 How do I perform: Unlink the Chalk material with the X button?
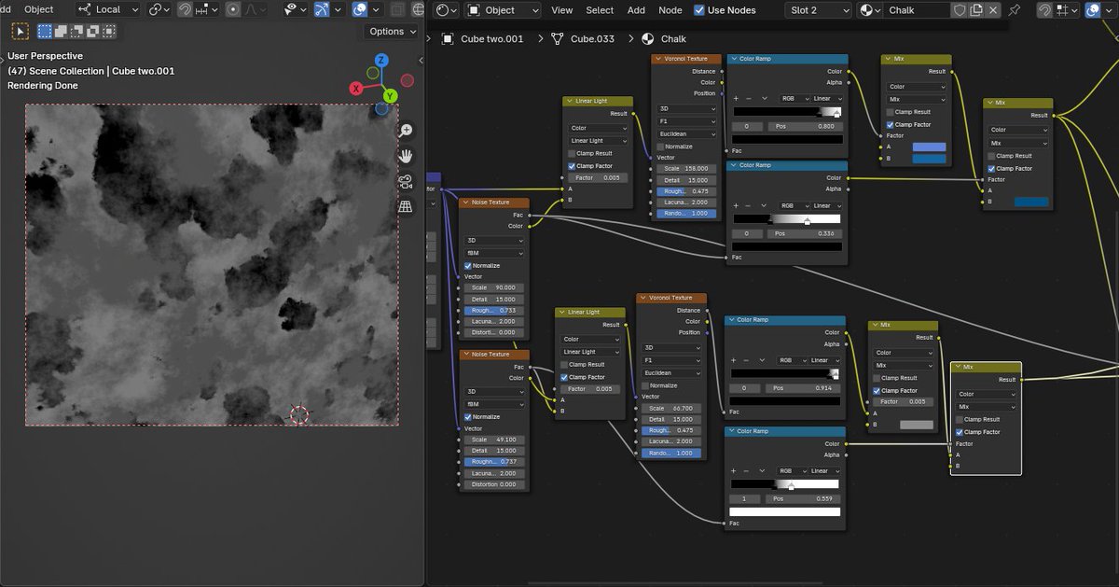[x=993, y=9]
